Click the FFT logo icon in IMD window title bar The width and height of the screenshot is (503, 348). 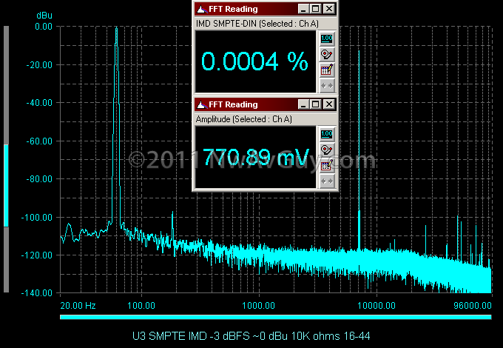[x=202, y=9]
